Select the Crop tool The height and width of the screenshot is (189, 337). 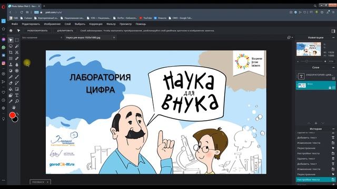(11, 52)
